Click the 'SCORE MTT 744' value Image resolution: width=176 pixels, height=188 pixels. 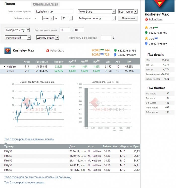coord(101,50)
